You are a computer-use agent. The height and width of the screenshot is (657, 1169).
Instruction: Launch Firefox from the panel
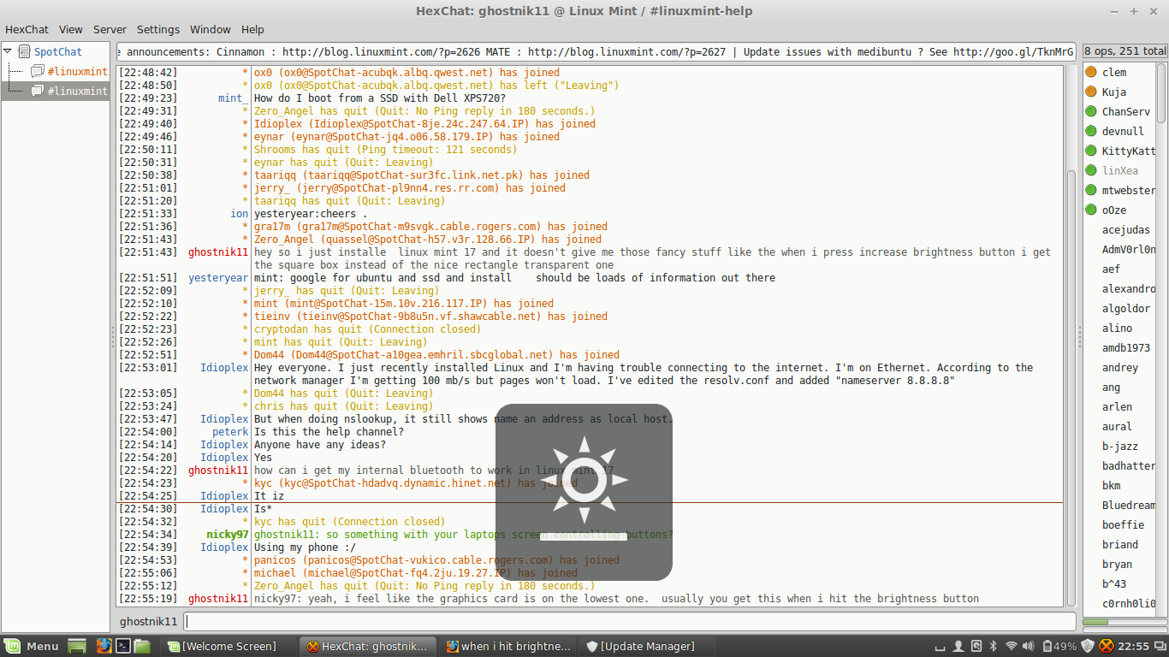(104, 646)
